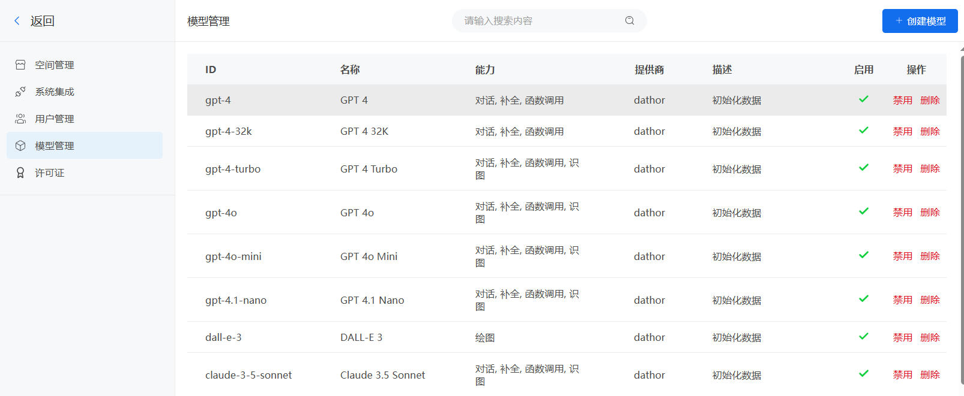The image size is (964, 396).
Task: Click the user management icon
Action: [20, 119]
